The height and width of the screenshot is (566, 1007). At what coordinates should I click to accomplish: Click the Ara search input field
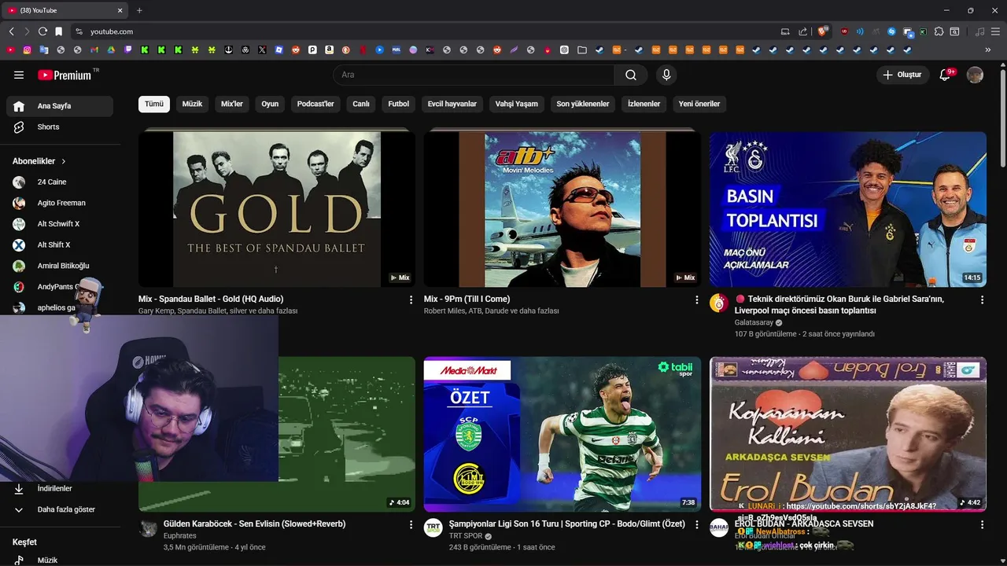pyautogui.click(x=474, y=75)
